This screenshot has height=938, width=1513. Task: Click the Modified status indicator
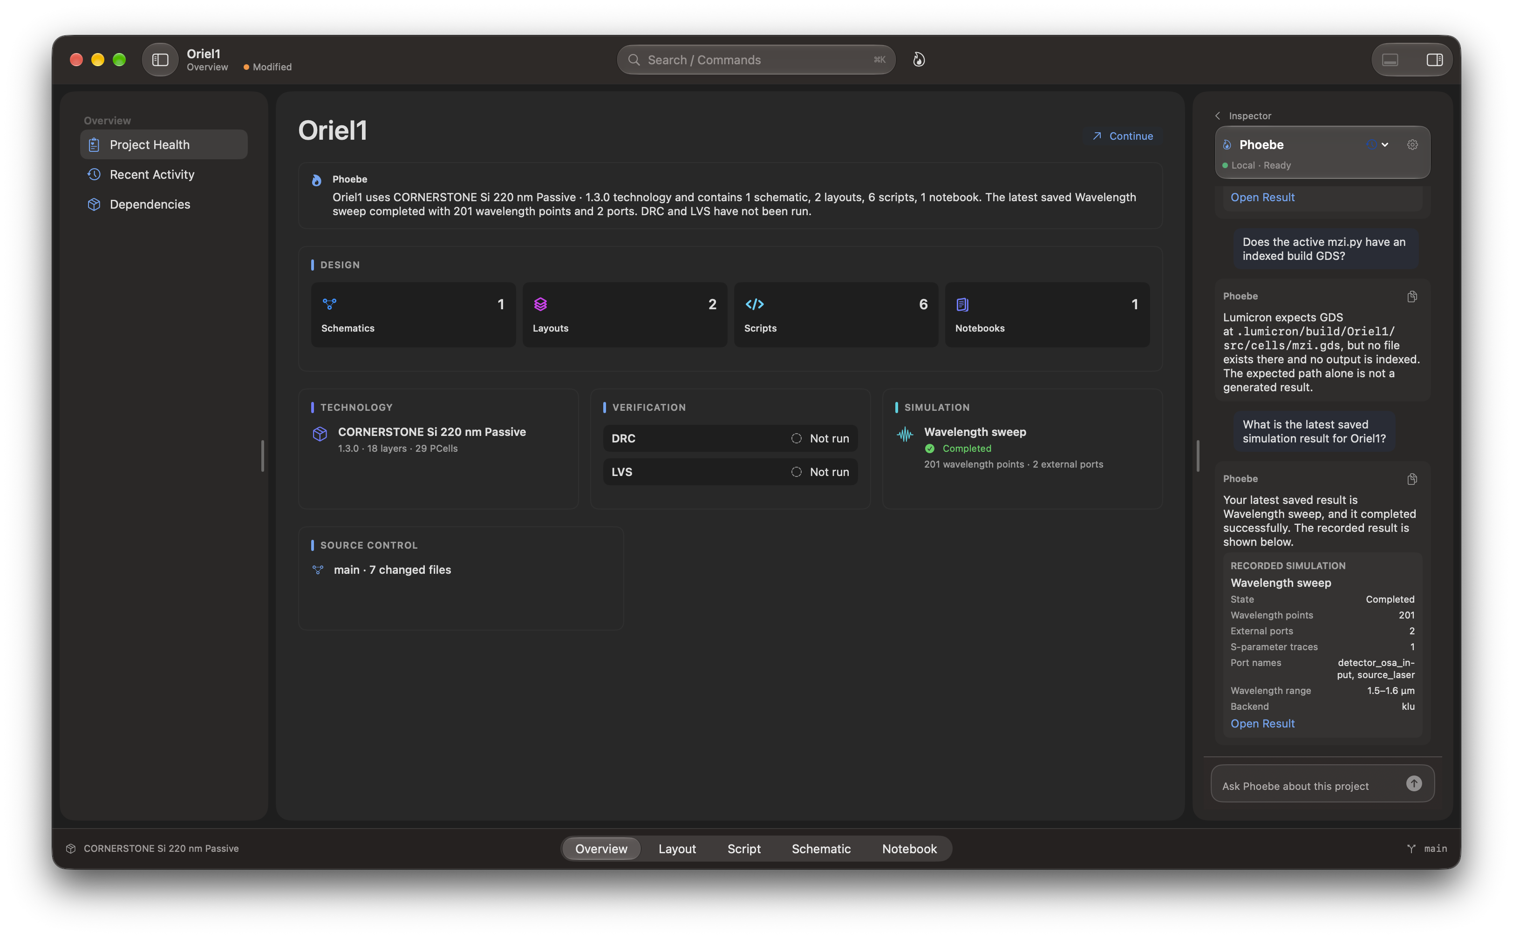(x=267, y=67)
